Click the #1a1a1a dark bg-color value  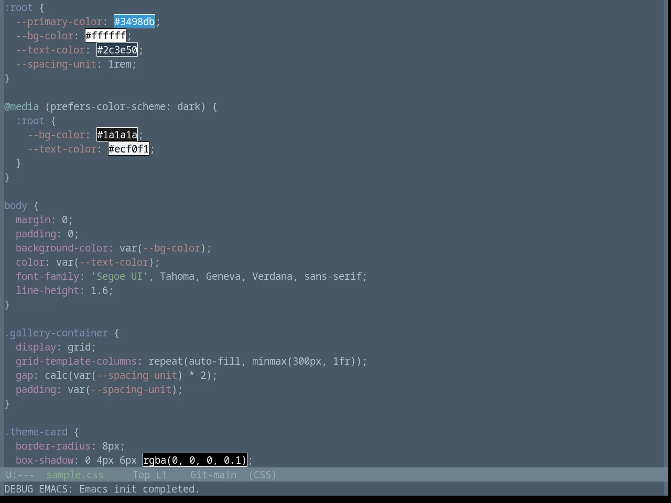point(117,135)
